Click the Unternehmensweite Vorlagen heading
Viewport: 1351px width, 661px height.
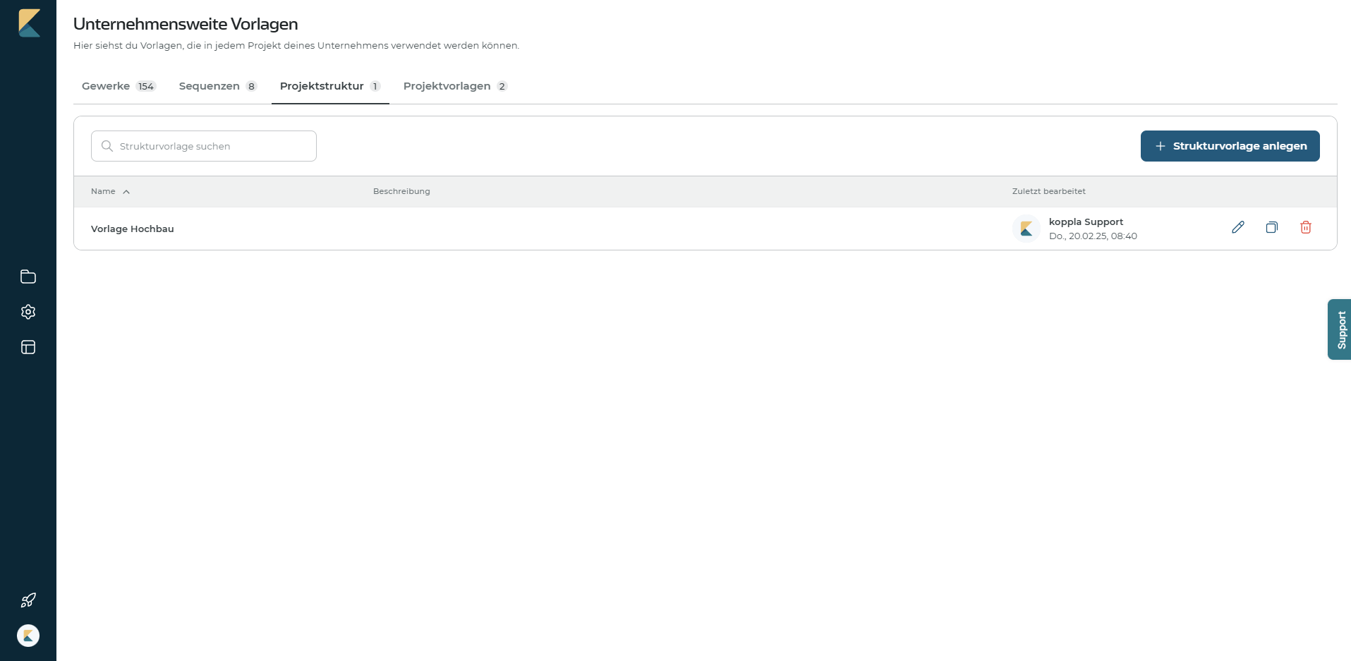tap(186, 24)
